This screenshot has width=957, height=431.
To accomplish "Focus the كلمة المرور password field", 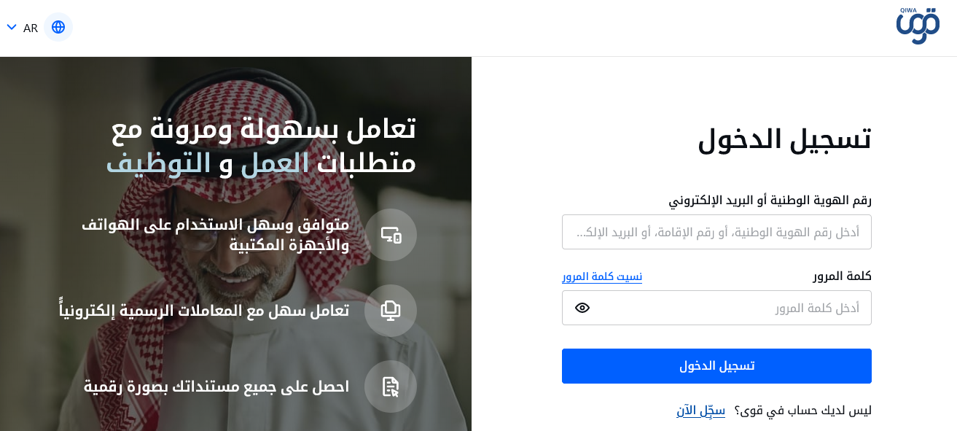I will [729, 308].
